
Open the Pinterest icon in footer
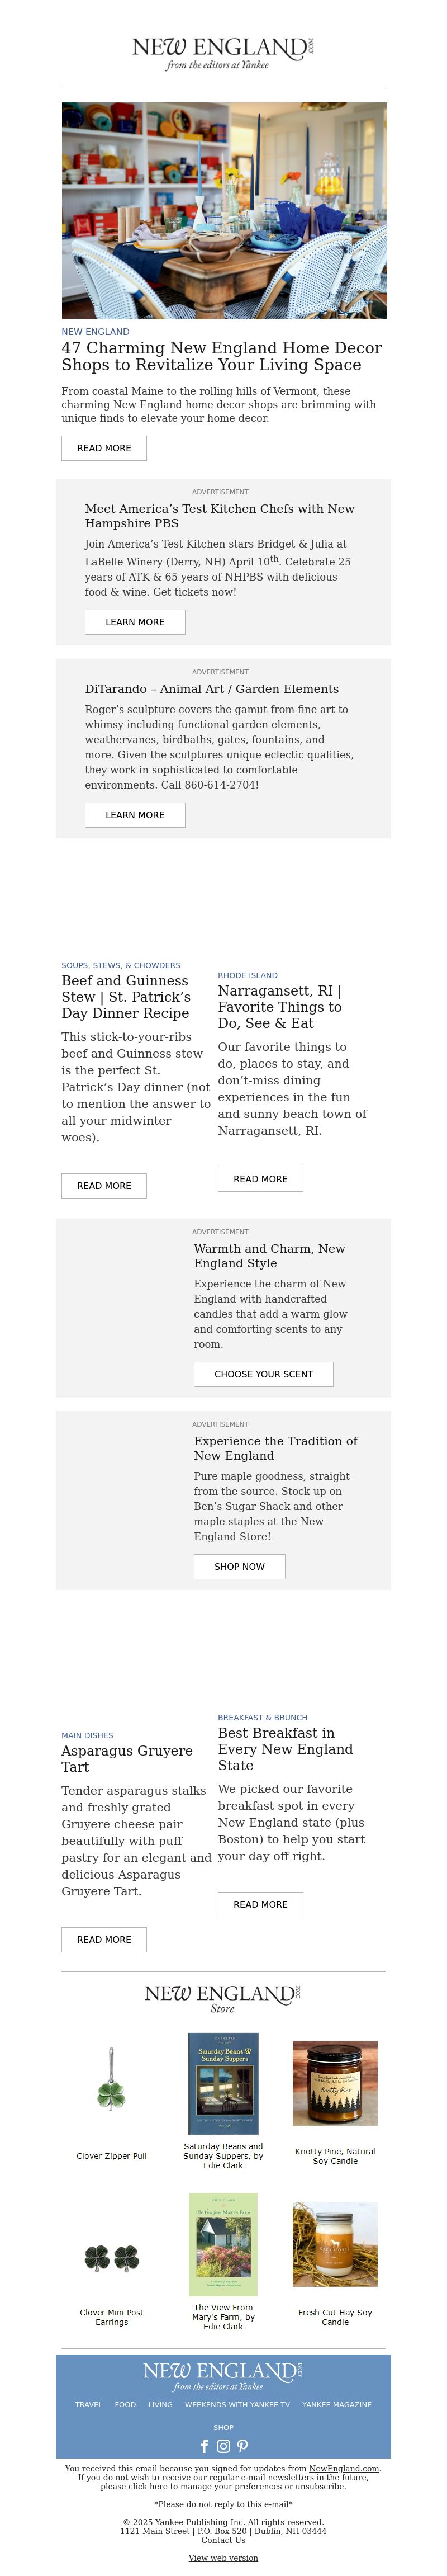242,2445
